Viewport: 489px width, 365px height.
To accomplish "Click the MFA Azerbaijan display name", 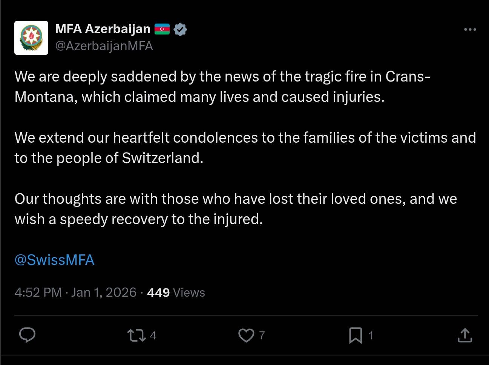I will [x=103, y=29].
